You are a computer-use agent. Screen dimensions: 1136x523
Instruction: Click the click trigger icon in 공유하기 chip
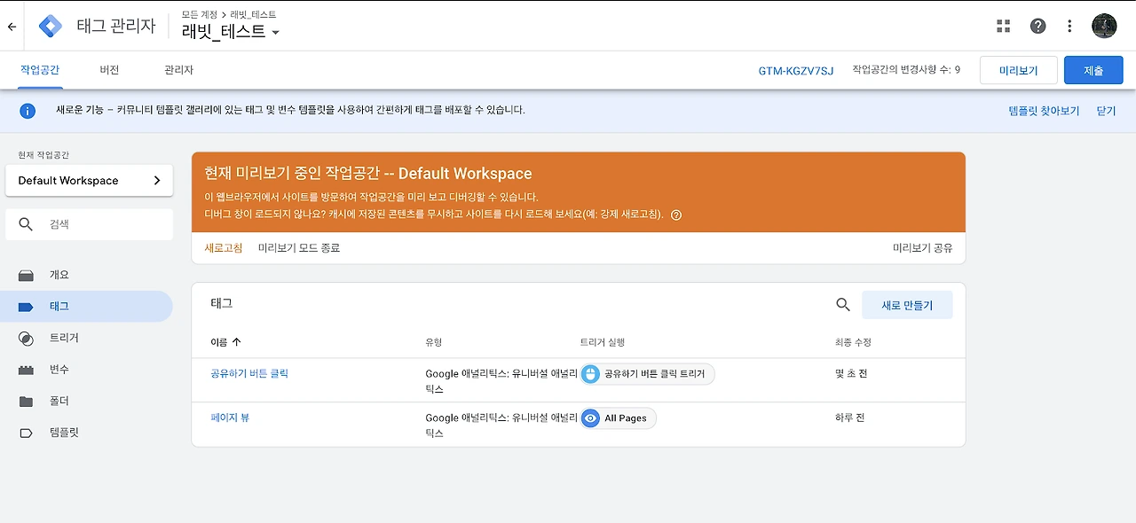[590, 374]
